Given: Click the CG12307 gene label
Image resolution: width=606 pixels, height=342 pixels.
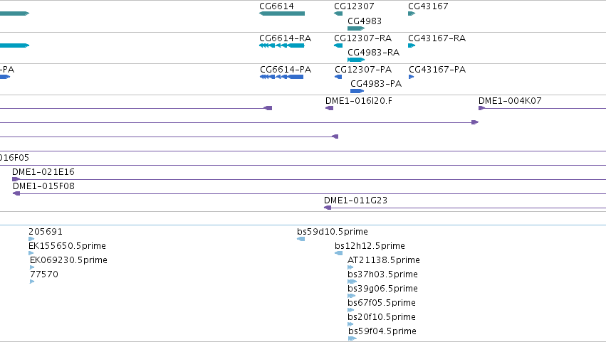Looking at the screenshot, I should (x=354, y=6).
